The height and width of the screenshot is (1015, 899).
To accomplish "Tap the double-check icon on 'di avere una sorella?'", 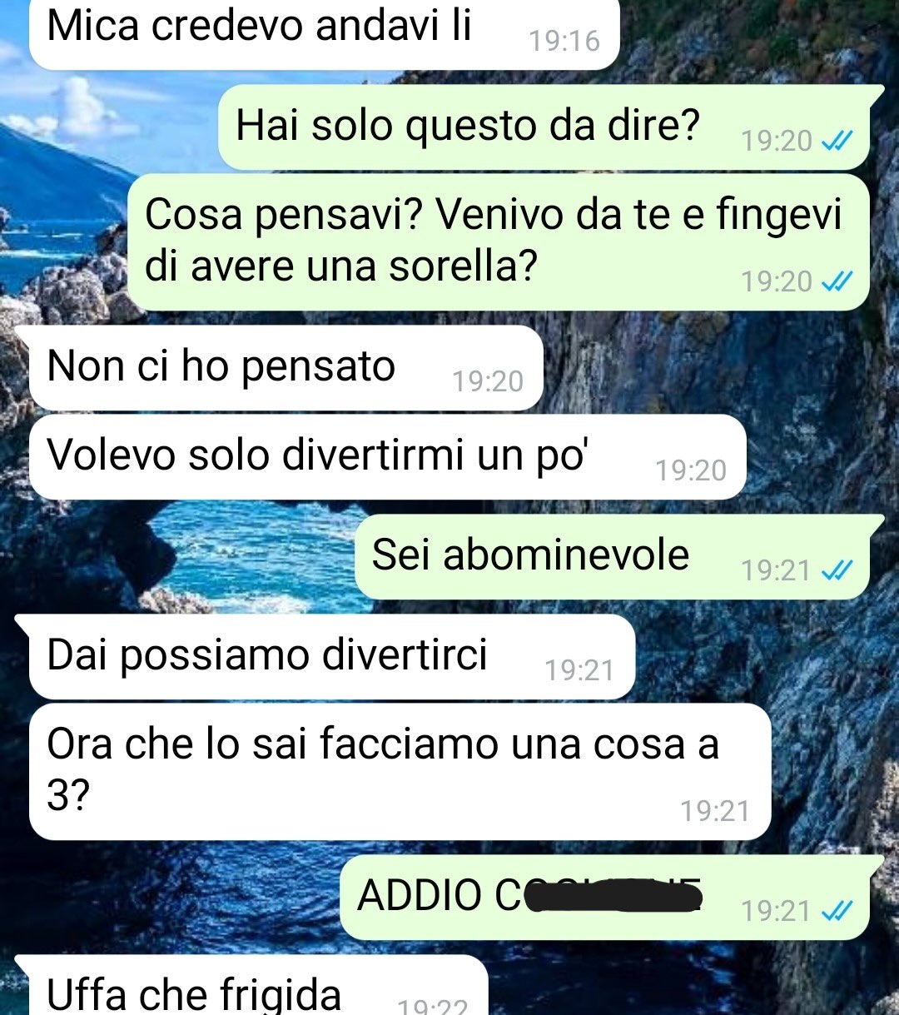I will (837, 282).
